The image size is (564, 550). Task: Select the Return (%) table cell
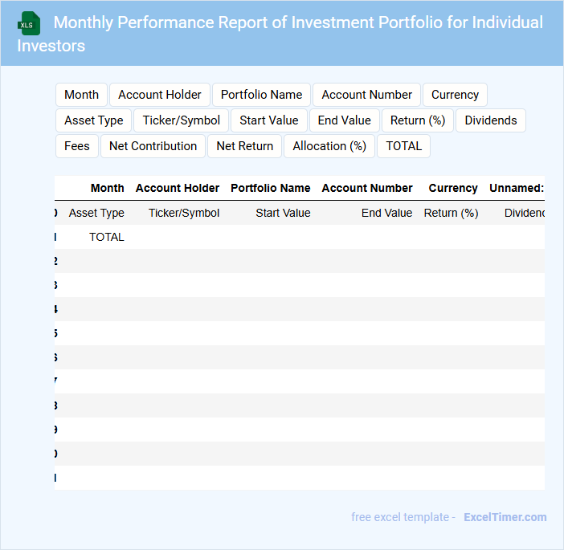coord(451,213)
